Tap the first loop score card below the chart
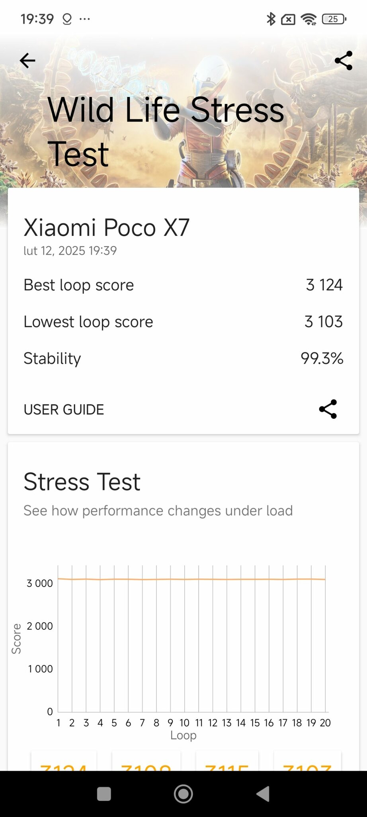Viewport: 367px width, 817px height. 64,762
